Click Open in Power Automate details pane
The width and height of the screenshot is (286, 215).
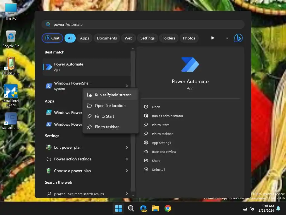156,107
